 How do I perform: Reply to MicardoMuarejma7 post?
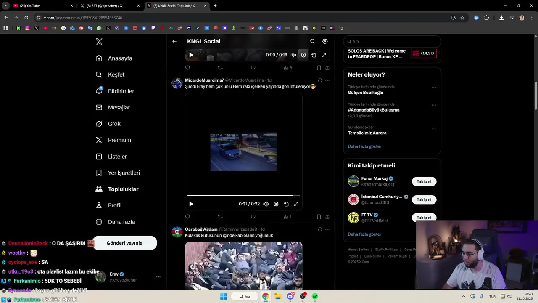coord(187,217)
